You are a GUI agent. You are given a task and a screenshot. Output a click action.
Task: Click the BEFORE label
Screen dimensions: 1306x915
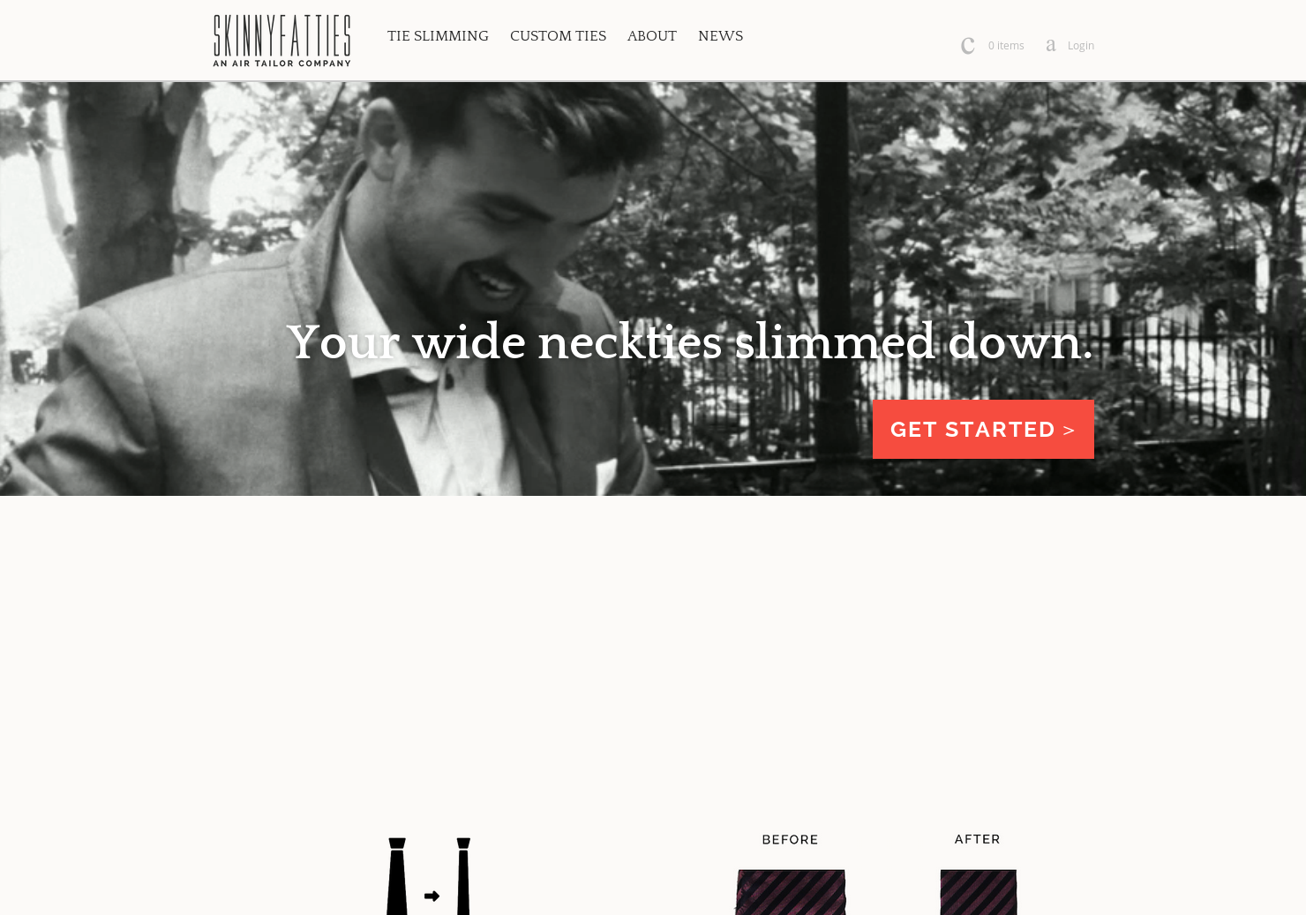(790, 840)
